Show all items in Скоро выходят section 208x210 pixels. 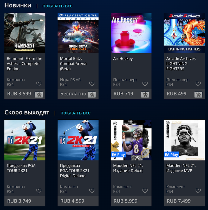click(75, 113)
